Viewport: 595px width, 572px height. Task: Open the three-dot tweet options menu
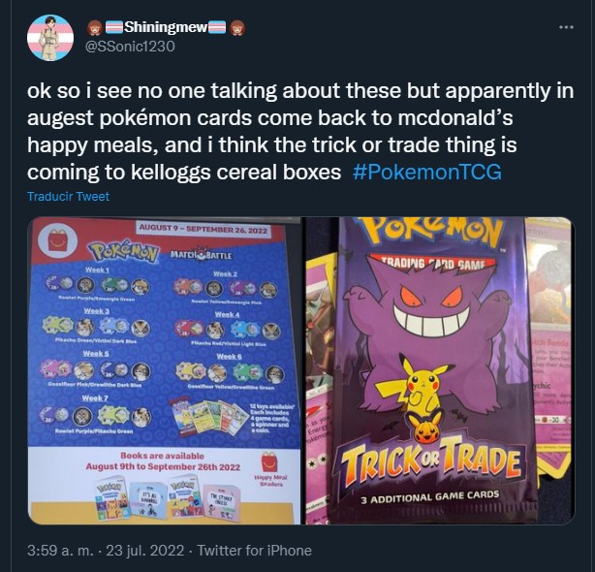[566, 27]
